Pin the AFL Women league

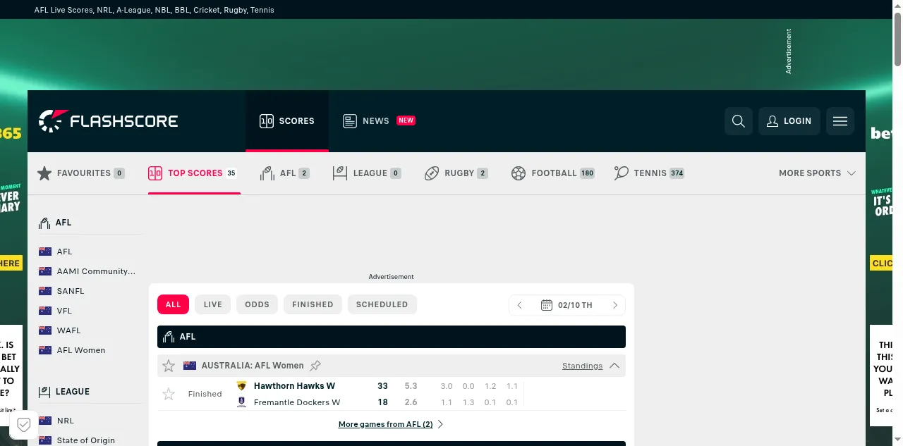point(315,366)
